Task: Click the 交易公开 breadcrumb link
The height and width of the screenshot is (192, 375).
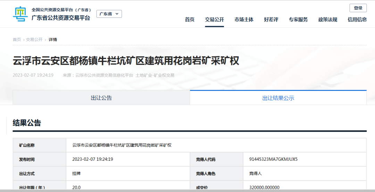Action: coord(34,40)
